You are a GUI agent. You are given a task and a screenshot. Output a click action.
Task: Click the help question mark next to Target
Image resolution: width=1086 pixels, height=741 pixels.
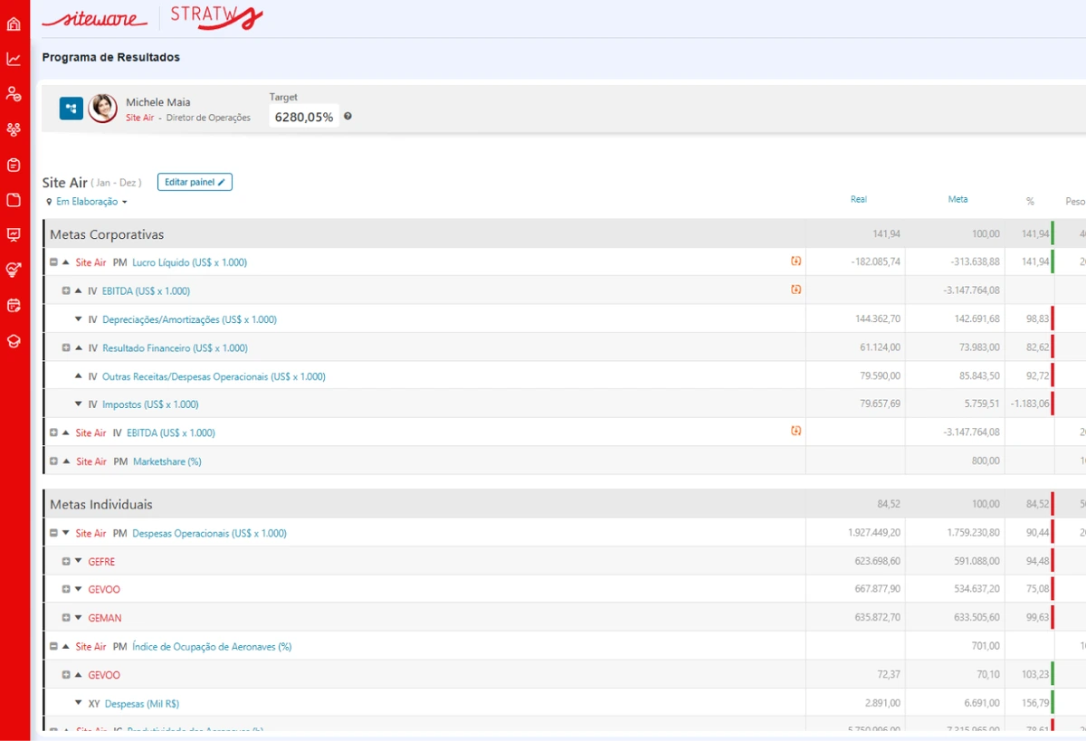pos(348,117)
